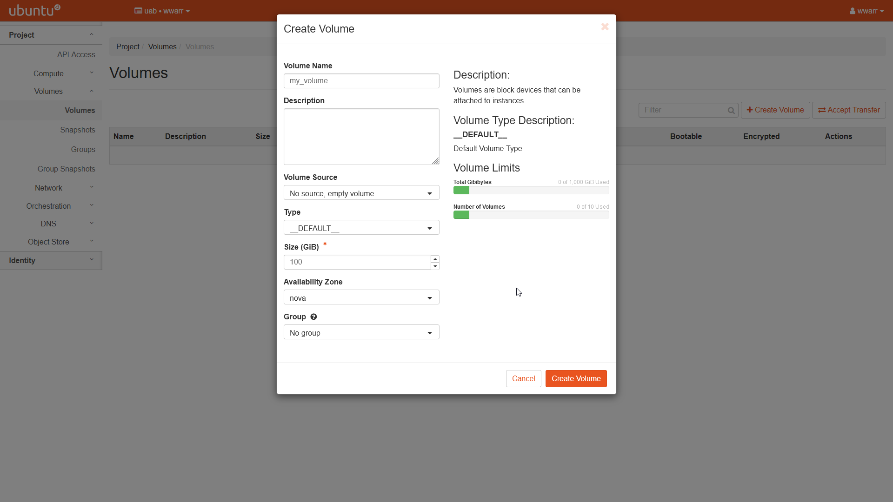Click the Volumes breadcrumb link
This screenshot has height=502, width=893.
pos(162,46)
